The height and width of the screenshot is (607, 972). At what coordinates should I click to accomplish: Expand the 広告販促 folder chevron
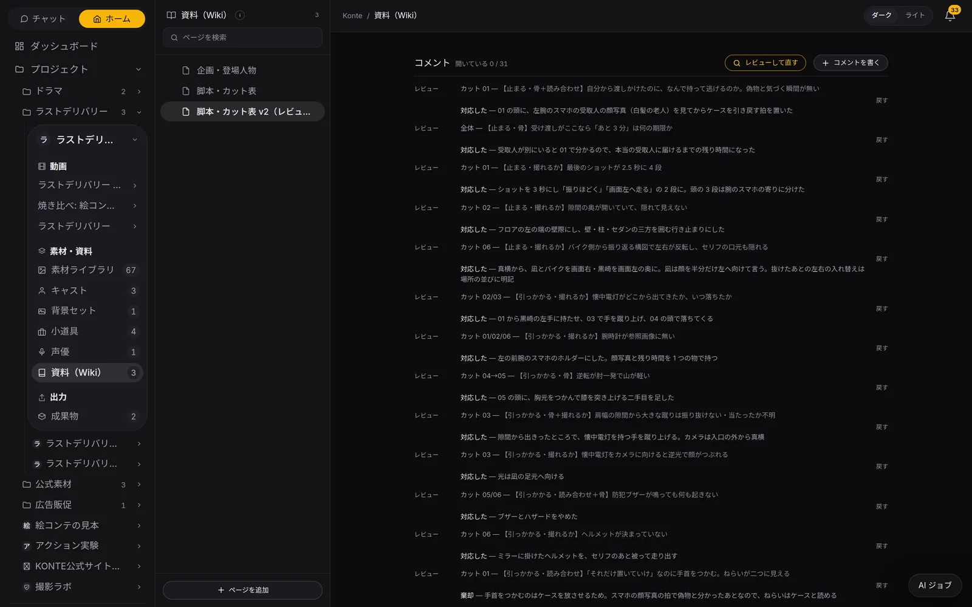pos(139,505)
